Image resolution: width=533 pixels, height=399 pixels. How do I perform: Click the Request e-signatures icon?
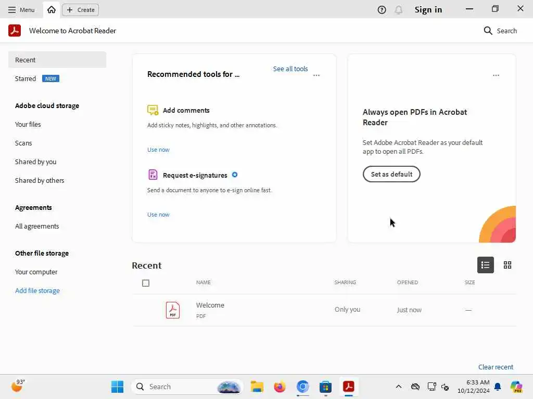pos(153,175)
